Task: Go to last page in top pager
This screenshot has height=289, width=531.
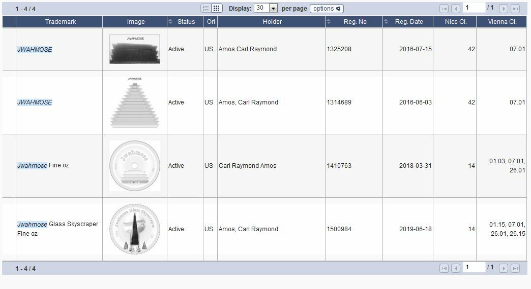Action: point(515,9)
